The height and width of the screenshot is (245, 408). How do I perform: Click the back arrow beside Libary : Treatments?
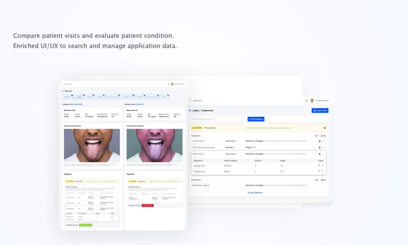[190, 111]
